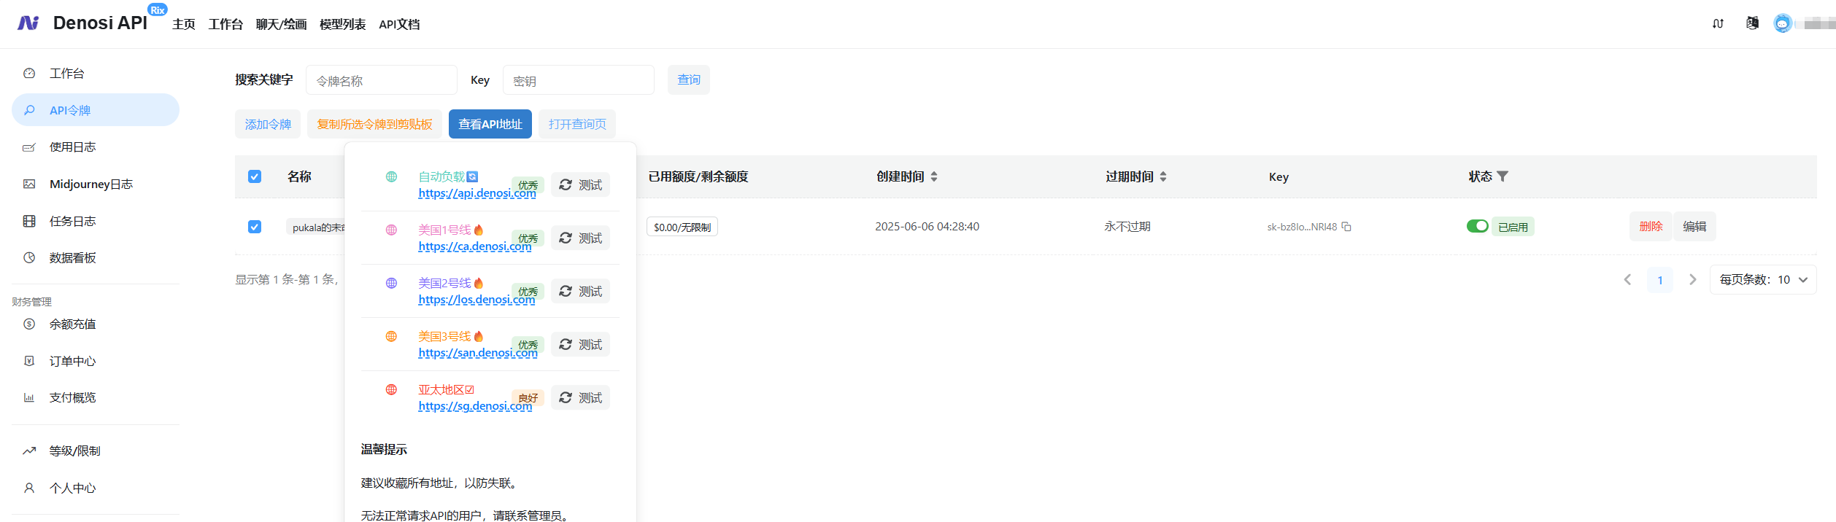Focus the 令牌名称 search input

coord(382,80)
